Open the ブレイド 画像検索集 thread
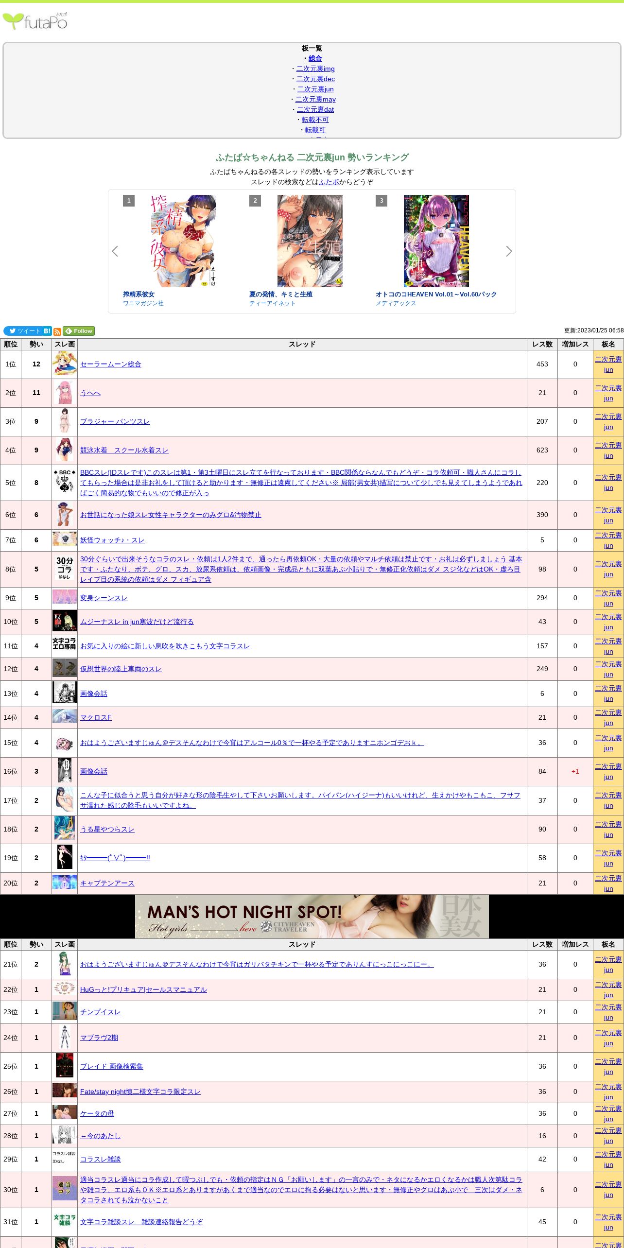The image size is (624, 1248). click(112, 1066)
